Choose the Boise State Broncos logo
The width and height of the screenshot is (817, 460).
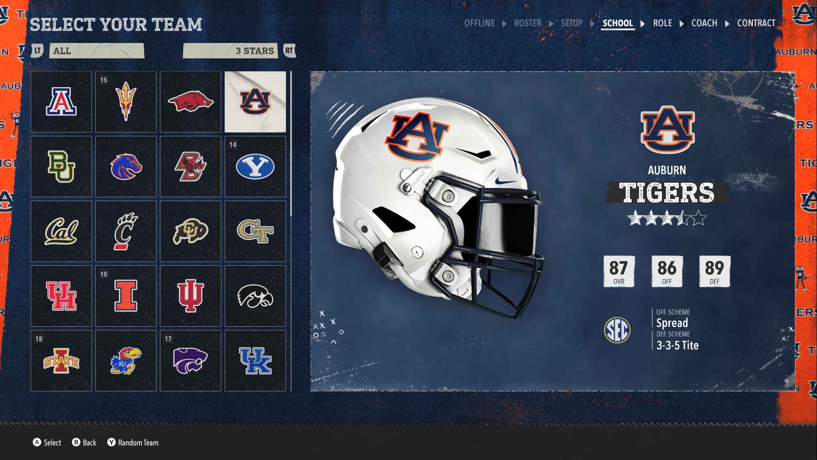tap(126, 166)
